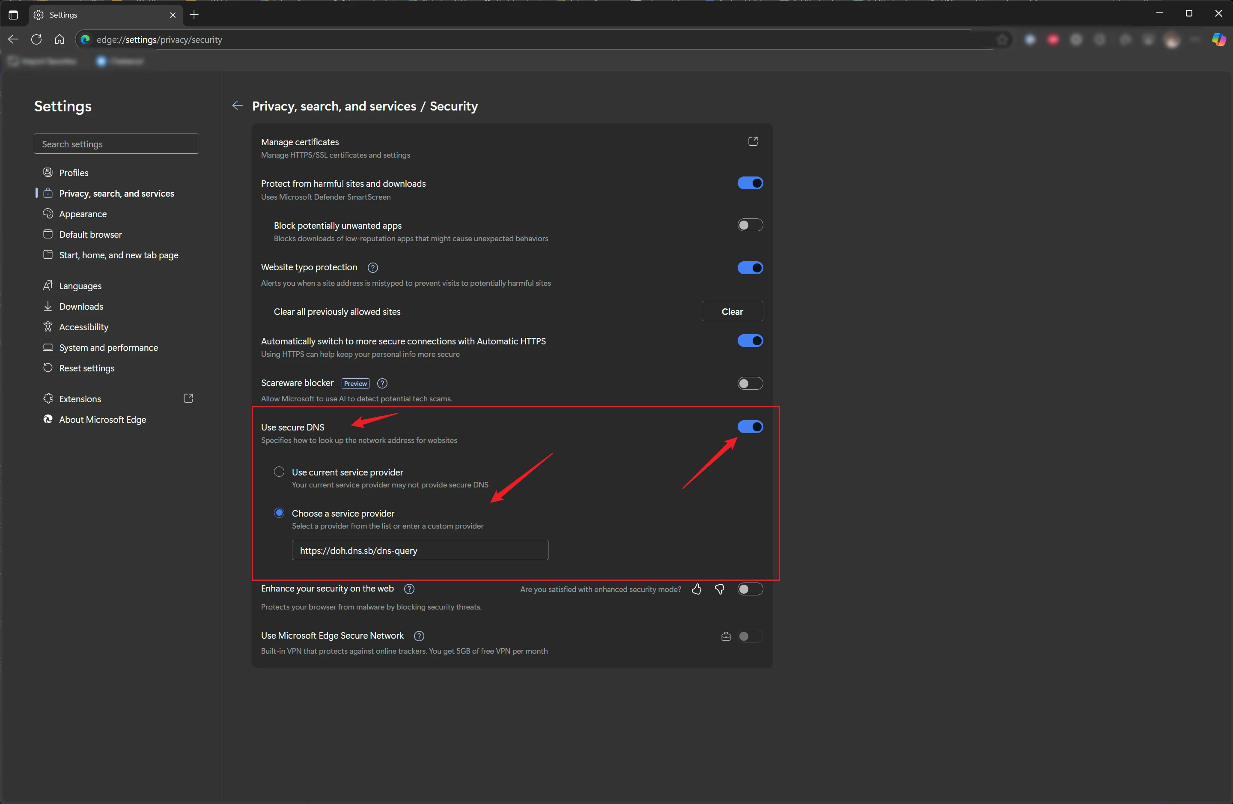This screenshot has width=1233, height=804.
Task: Open the Manage certificates external link icon
Action: point(753,141)
